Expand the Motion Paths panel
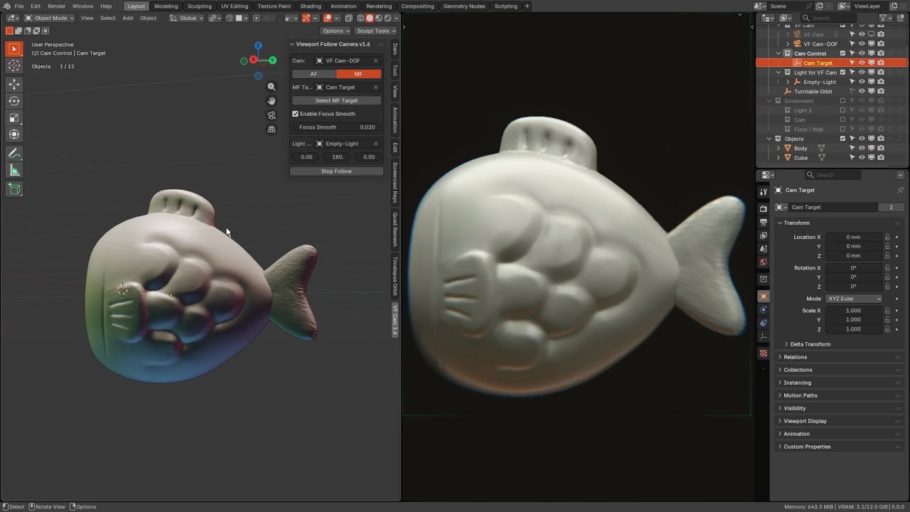Viewport: 910px width, 512px height. (800, 395)
